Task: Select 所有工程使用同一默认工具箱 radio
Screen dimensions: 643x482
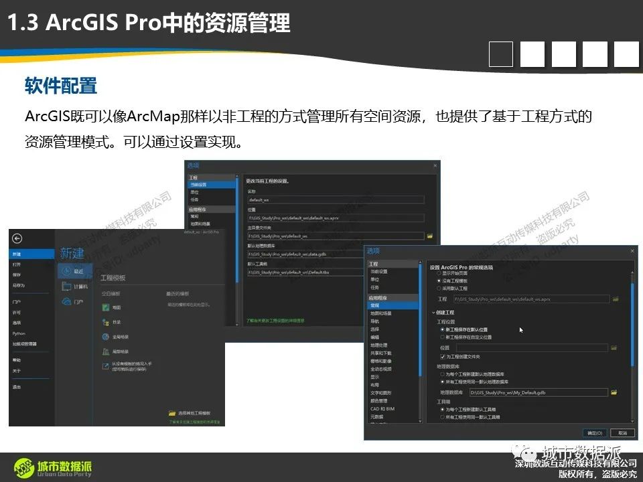Action: 442,417
